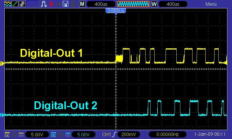Click the rising edge trigger slope icon
The image size is (232, 139).
pos(114,134)
